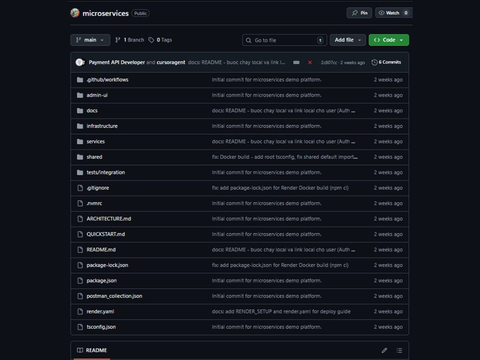
Task: Open the README.md file name
Action: click(101, 250)
